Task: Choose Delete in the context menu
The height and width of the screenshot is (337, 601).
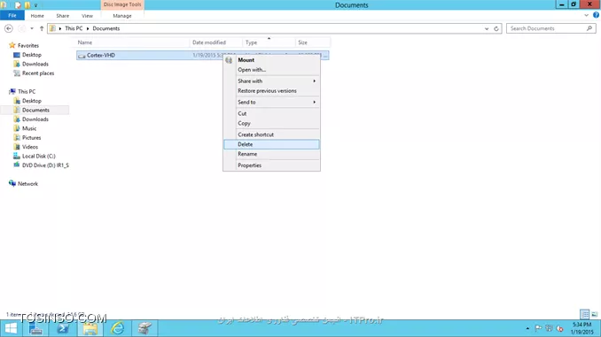Action: point(271,144)
